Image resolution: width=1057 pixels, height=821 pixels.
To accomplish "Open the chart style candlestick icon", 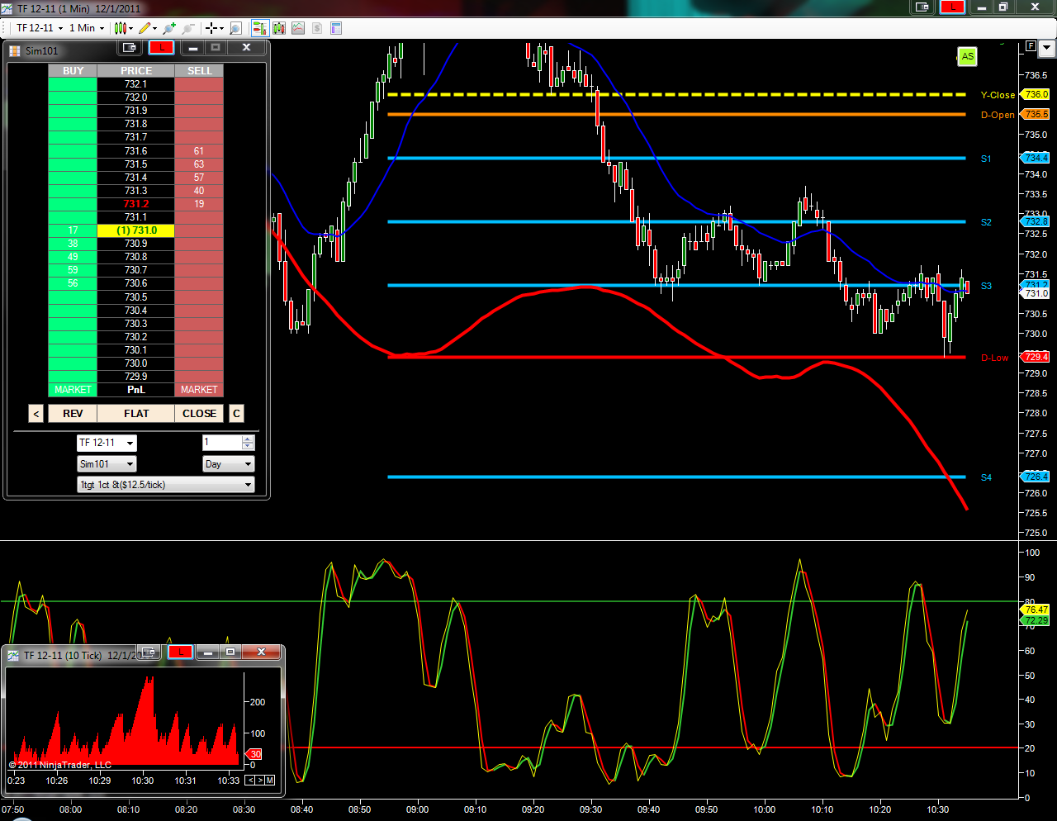I will click(120, 28).
